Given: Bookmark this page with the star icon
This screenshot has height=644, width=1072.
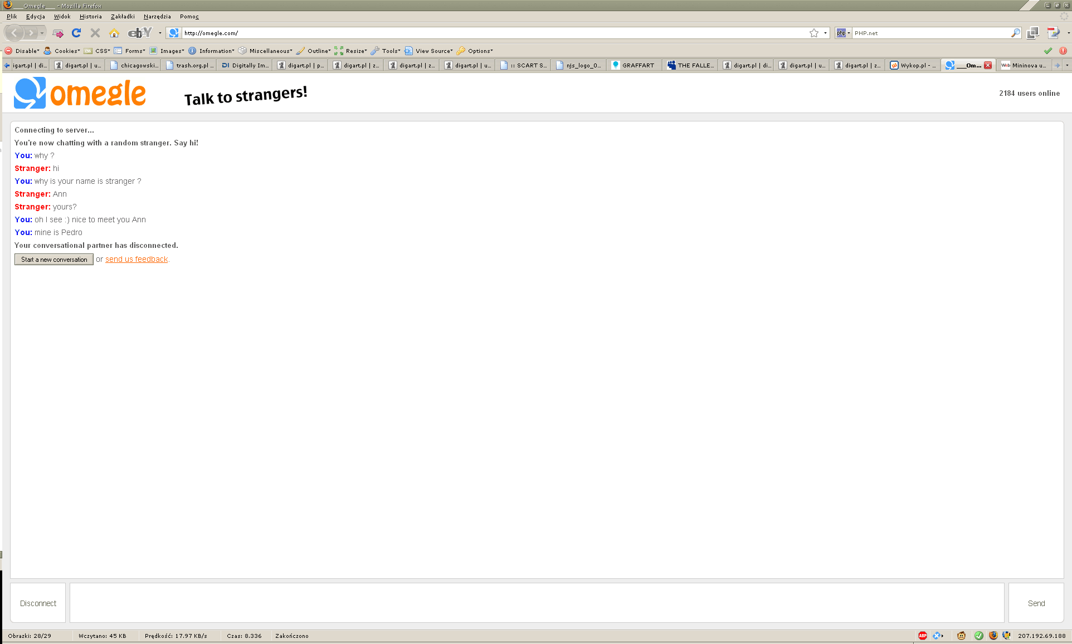Looking at the screenshot, I should [814, 33].
